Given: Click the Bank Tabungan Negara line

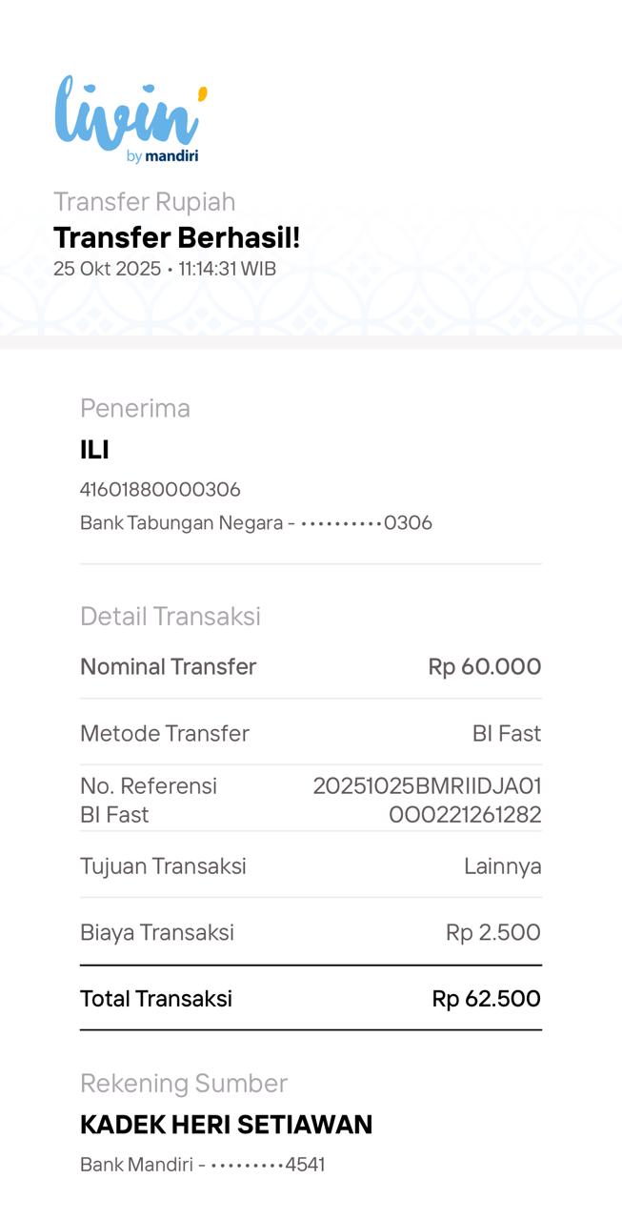Looking at the screenshot, I should [x=255, y=522].
